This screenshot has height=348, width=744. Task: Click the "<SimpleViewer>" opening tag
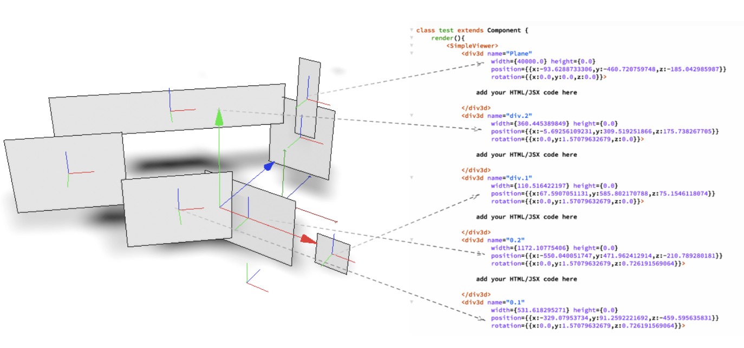coord(472,46)
